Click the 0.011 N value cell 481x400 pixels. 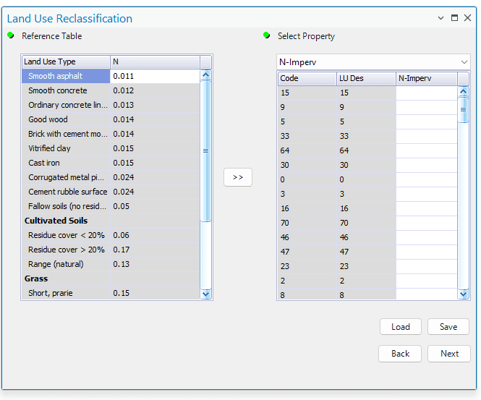[155, 76]
